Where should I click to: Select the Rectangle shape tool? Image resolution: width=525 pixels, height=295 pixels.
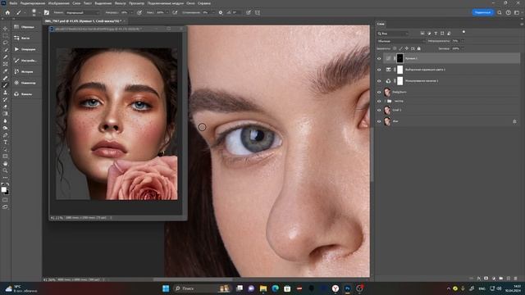point(5,157)
